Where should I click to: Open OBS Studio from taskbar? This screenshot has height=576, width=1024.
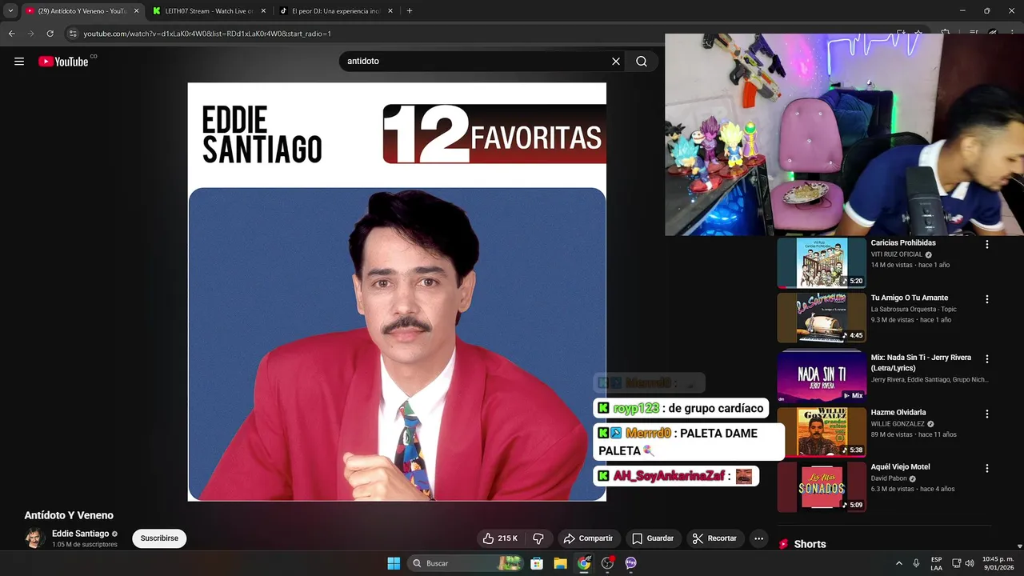[x=608, y=563]
